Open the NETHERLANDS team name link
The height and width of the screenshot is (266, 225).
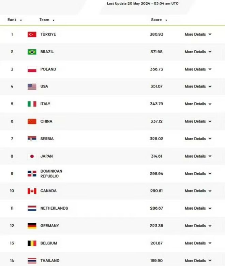(x=54, y=208)
